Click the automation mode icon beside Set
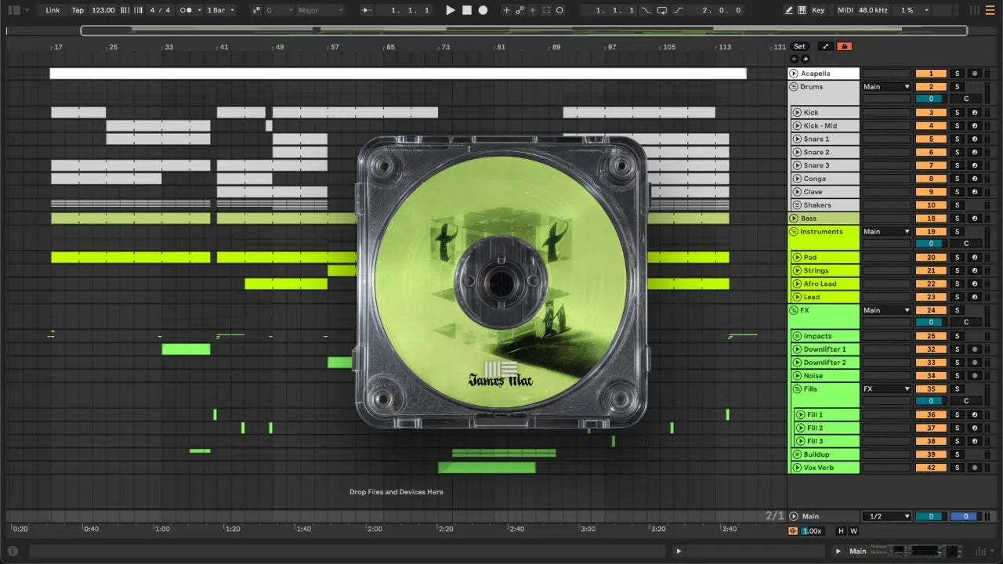 click(825, 46)
